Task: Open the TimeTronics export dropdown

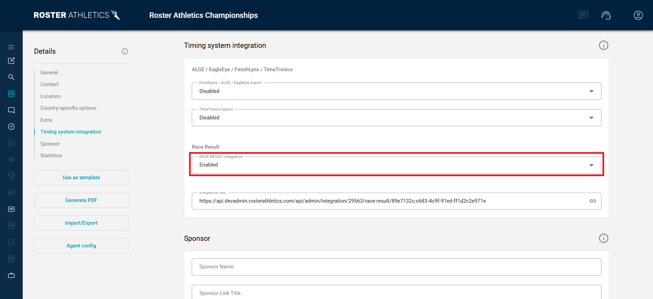Action: [396, 118]
